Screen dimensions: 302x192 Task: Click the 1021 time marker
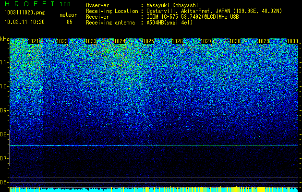click(33, 41)
